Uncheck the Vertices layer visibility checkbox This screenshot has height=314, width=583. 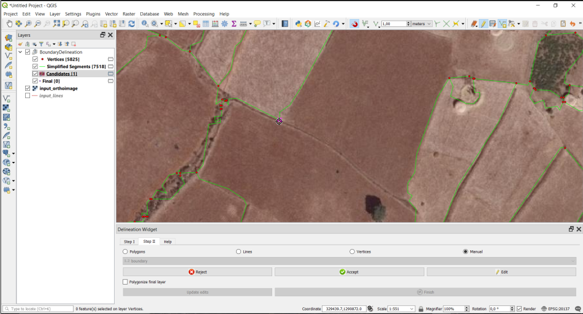[35, 59]
